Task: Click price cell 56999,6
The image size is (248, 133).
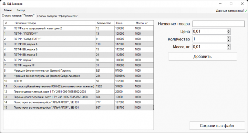Action: point(124,76)
